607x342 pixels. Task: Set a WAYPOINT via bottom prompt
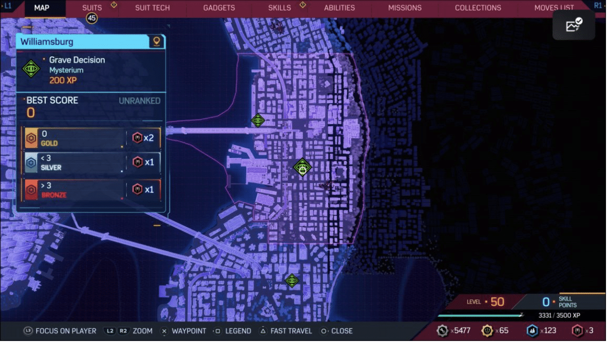coord(189,331)
